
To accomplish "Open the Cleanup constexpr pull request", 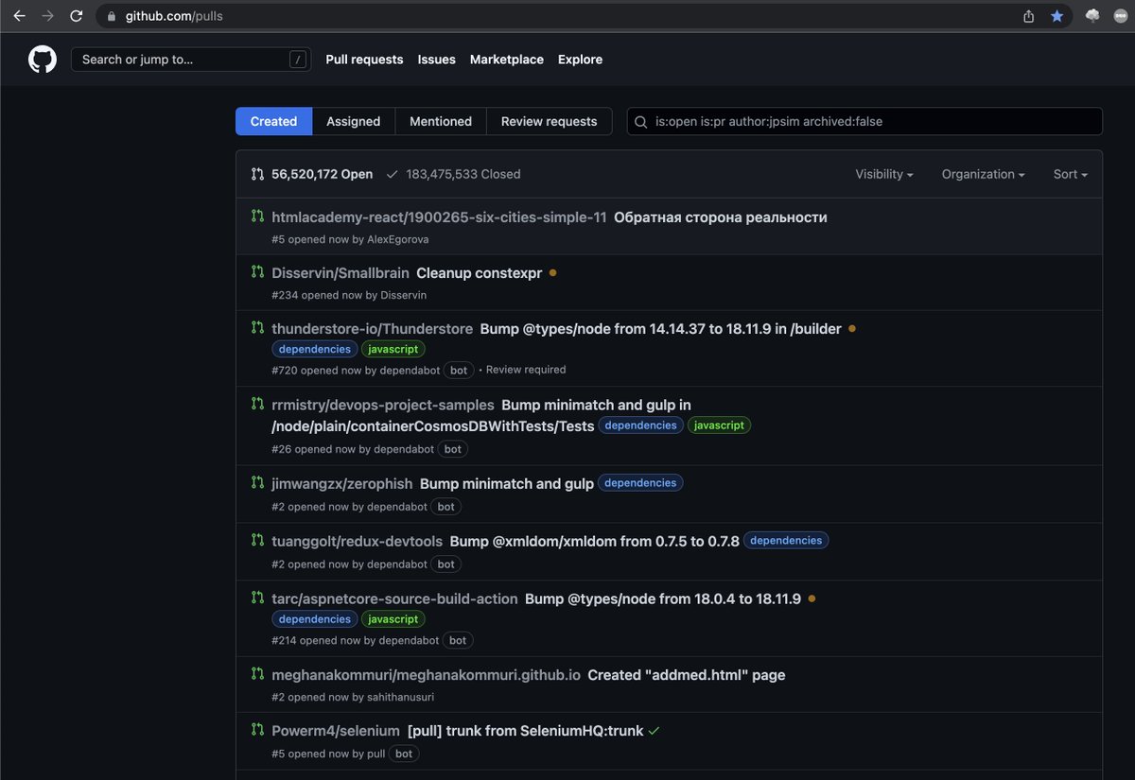I will (480, 273).
